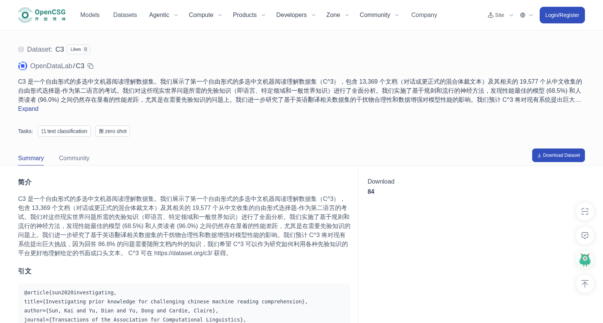
Task: Click the Download label in sidebar
Action: coord(381,181)
